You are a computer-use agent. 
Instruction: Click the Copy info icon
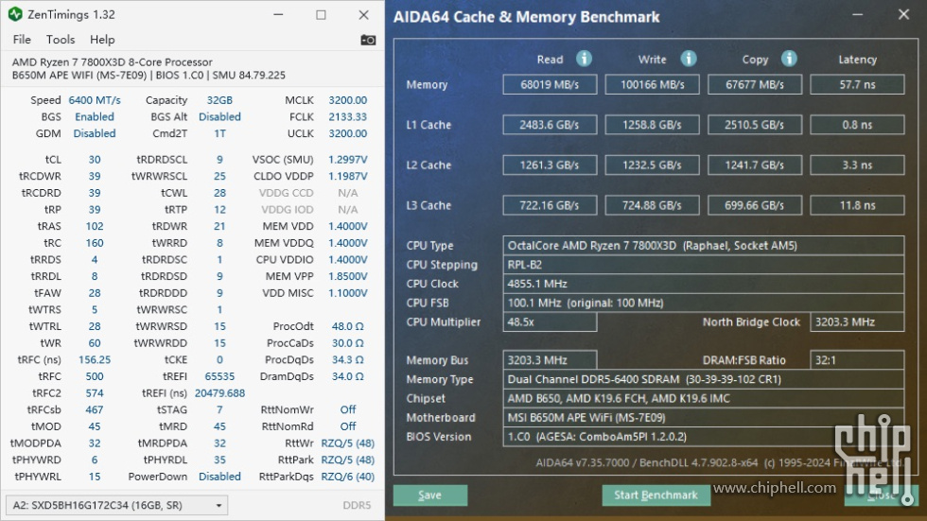pos(789,59)
